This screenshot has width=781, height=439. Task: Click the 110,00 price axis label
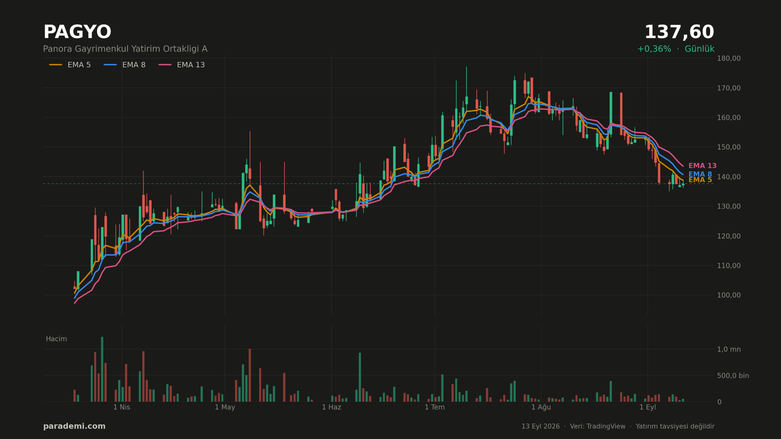pos(729,266)
